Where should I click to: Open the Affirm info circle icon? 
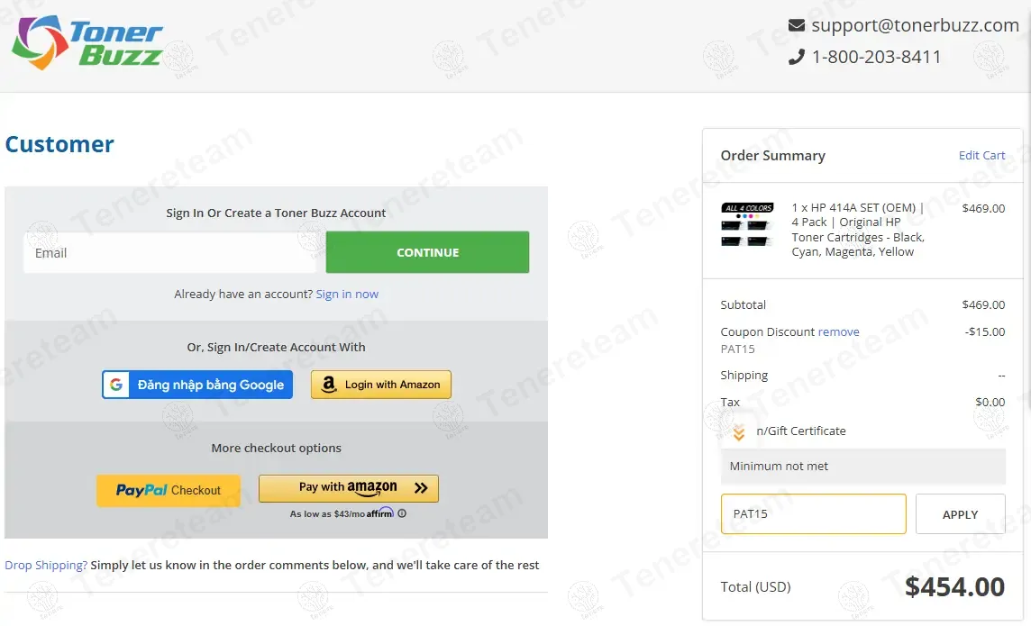(x=402, y=513)
